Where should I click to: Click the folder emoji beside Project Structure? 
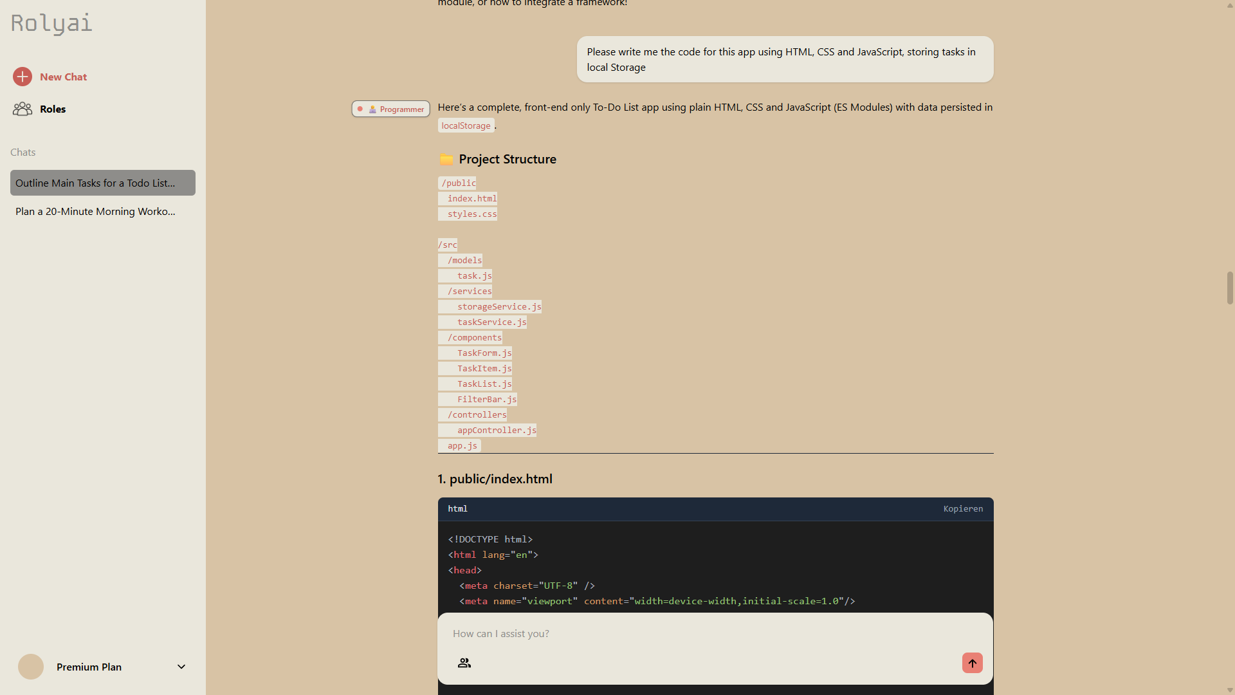click(x=446, y=159)
